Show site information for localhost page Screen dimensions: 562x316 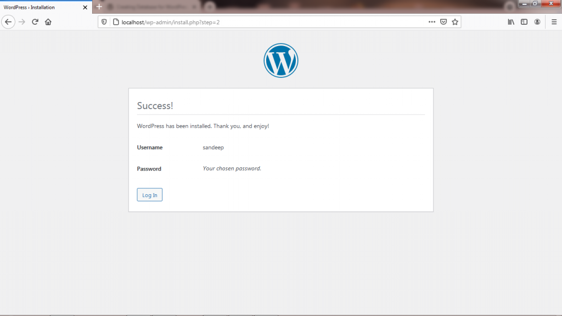[x=115, y=22]
